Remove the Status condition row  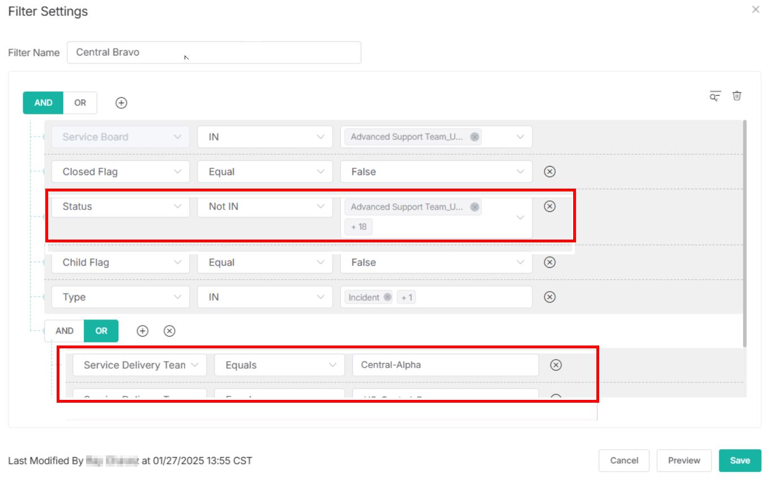click(549, 206)
